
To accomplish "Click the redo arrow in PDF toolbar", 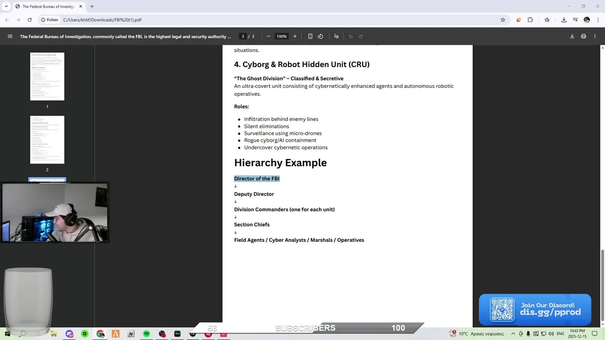I will coord(361,36).
